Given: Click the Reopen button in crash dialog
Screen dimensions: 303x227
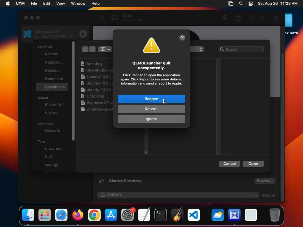Looking at the screenshot, I should (x=151, y=99).
